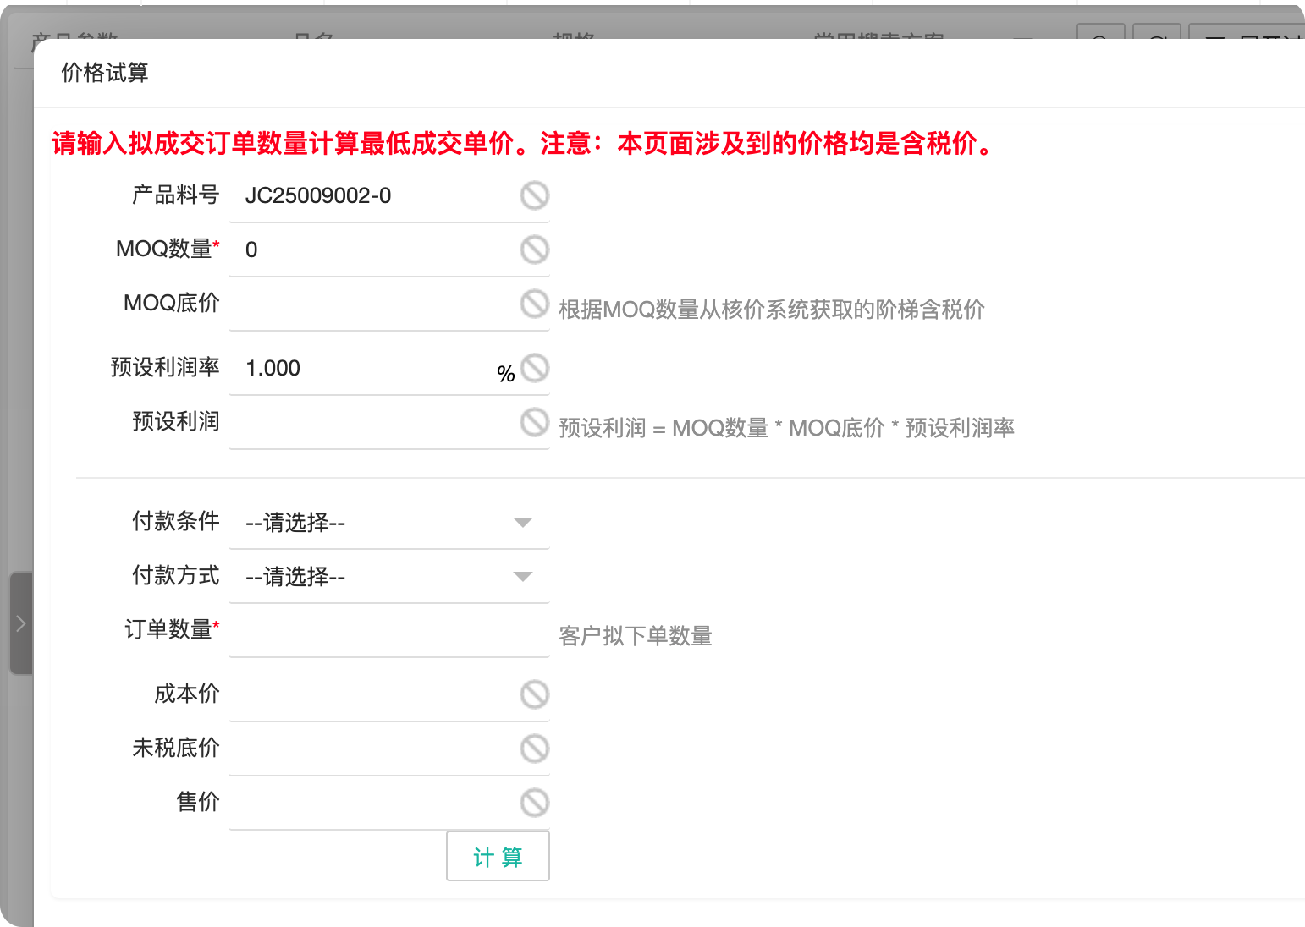This screenshot has height=927, width=1305.
Task: Expand the collapsed side panel arrow
Action: [21, 623]
